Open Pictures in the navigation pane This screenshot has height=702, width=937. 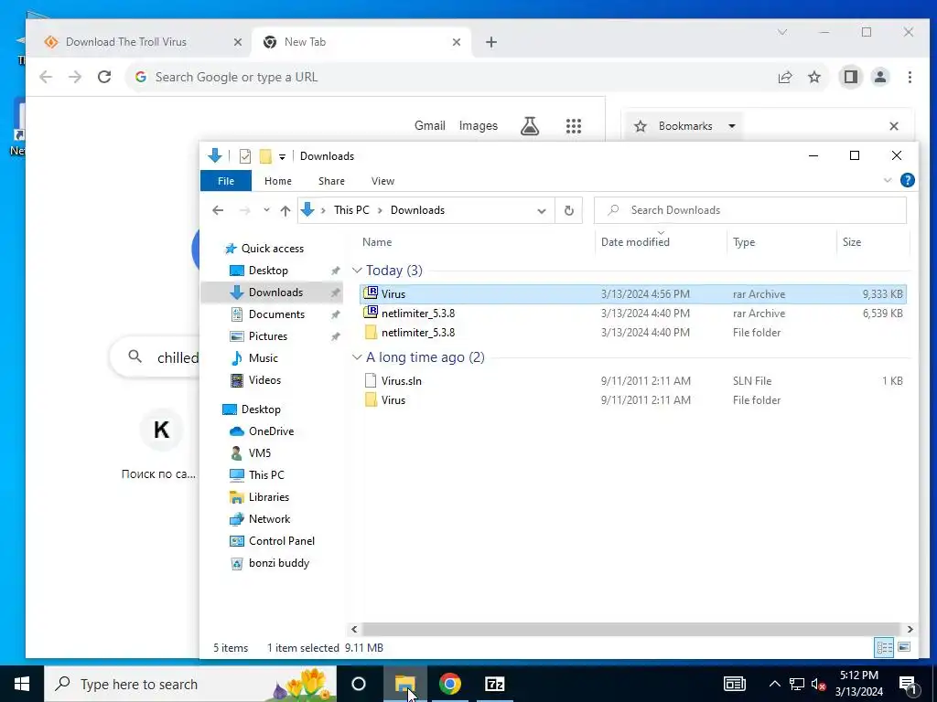click(x=268, y=336)
